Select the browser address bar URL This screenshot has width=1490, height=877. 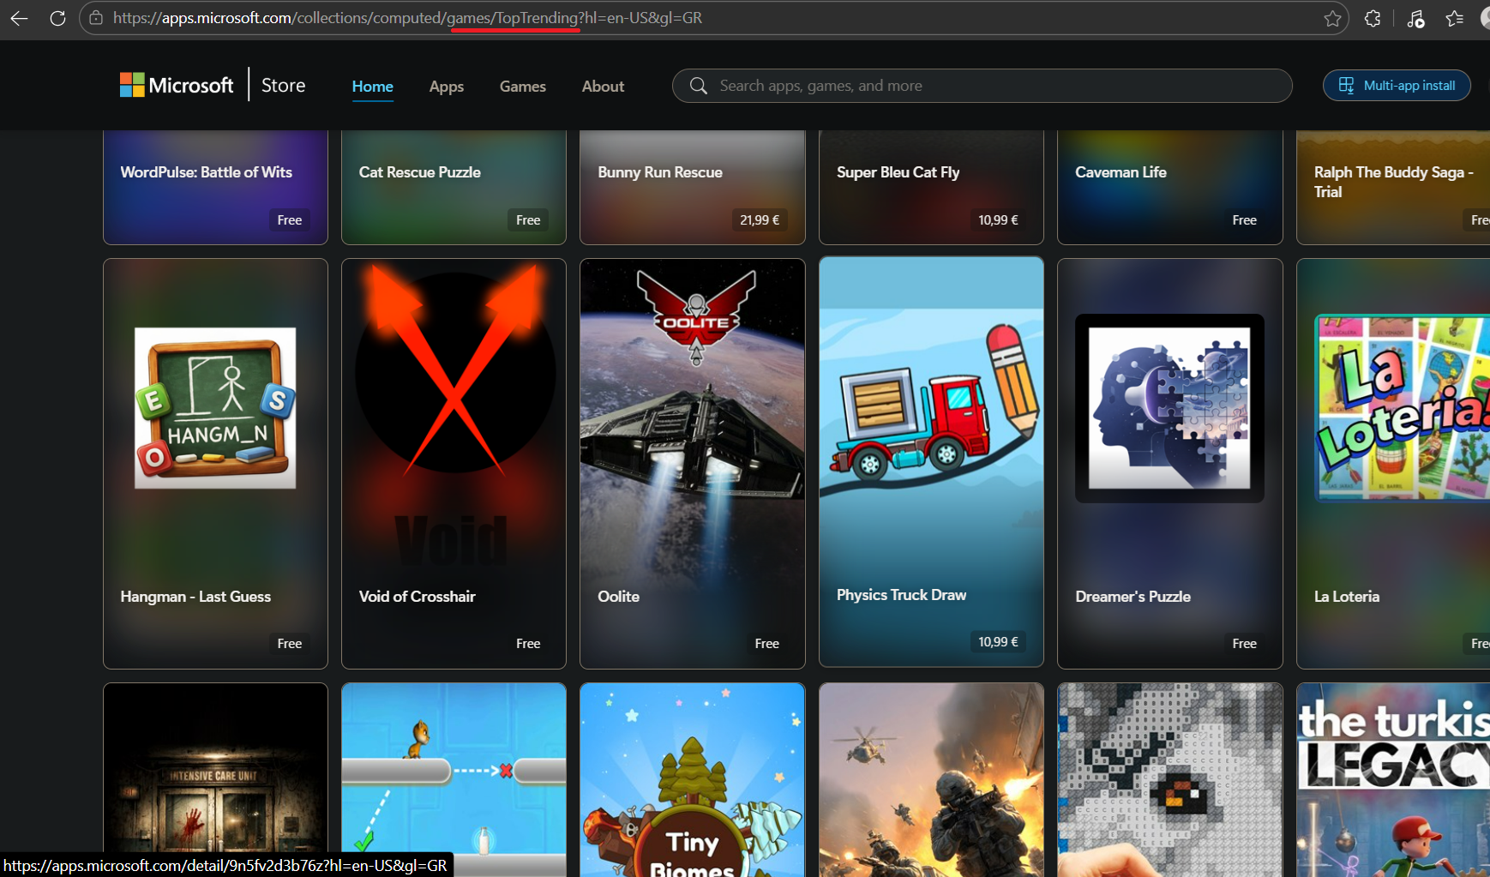click(x=407, y=18)
